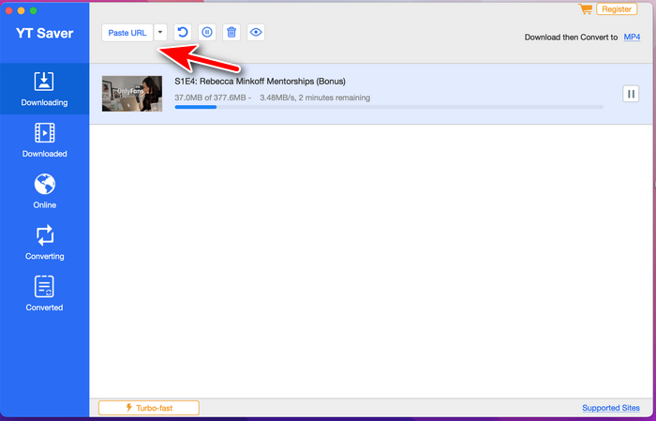
Task: Click the Rebecca Minkoff video thumbnail
Action: [x=132, y=94]
